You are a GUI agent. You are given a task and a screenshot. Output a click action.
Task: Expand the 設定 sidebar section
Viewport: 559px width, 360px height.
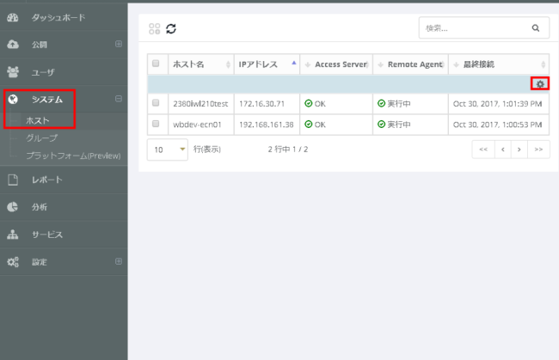point(119,261)
